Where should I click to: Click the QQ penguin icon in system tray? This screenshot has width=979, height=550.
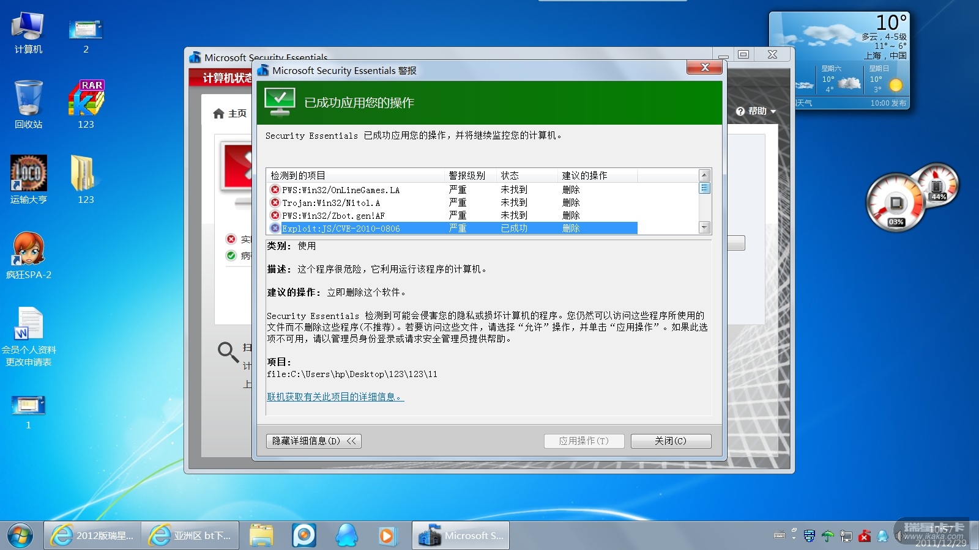pos(882,536)
